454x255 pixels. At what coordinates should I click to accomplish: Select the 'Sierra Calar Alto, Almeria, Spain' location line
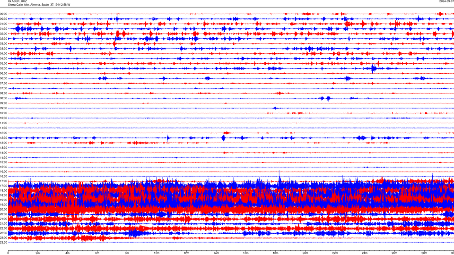click(28, 5)
